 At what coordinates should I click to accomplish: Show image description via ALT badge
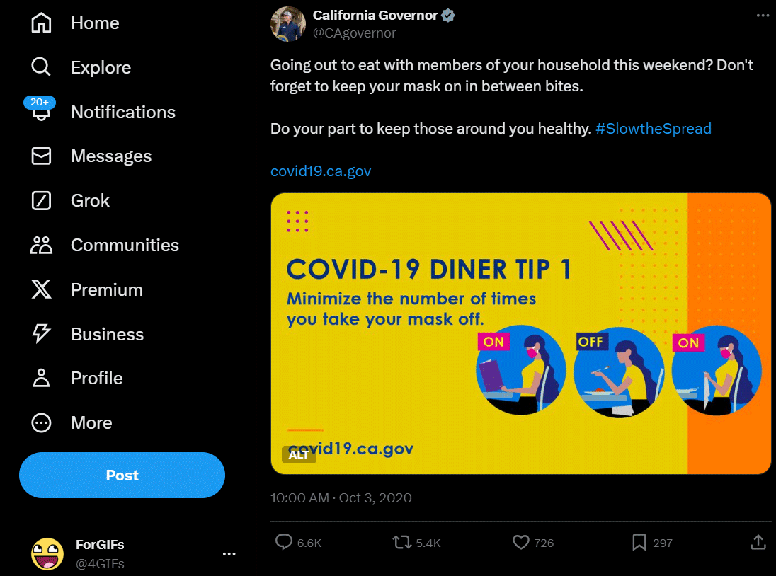299,455
